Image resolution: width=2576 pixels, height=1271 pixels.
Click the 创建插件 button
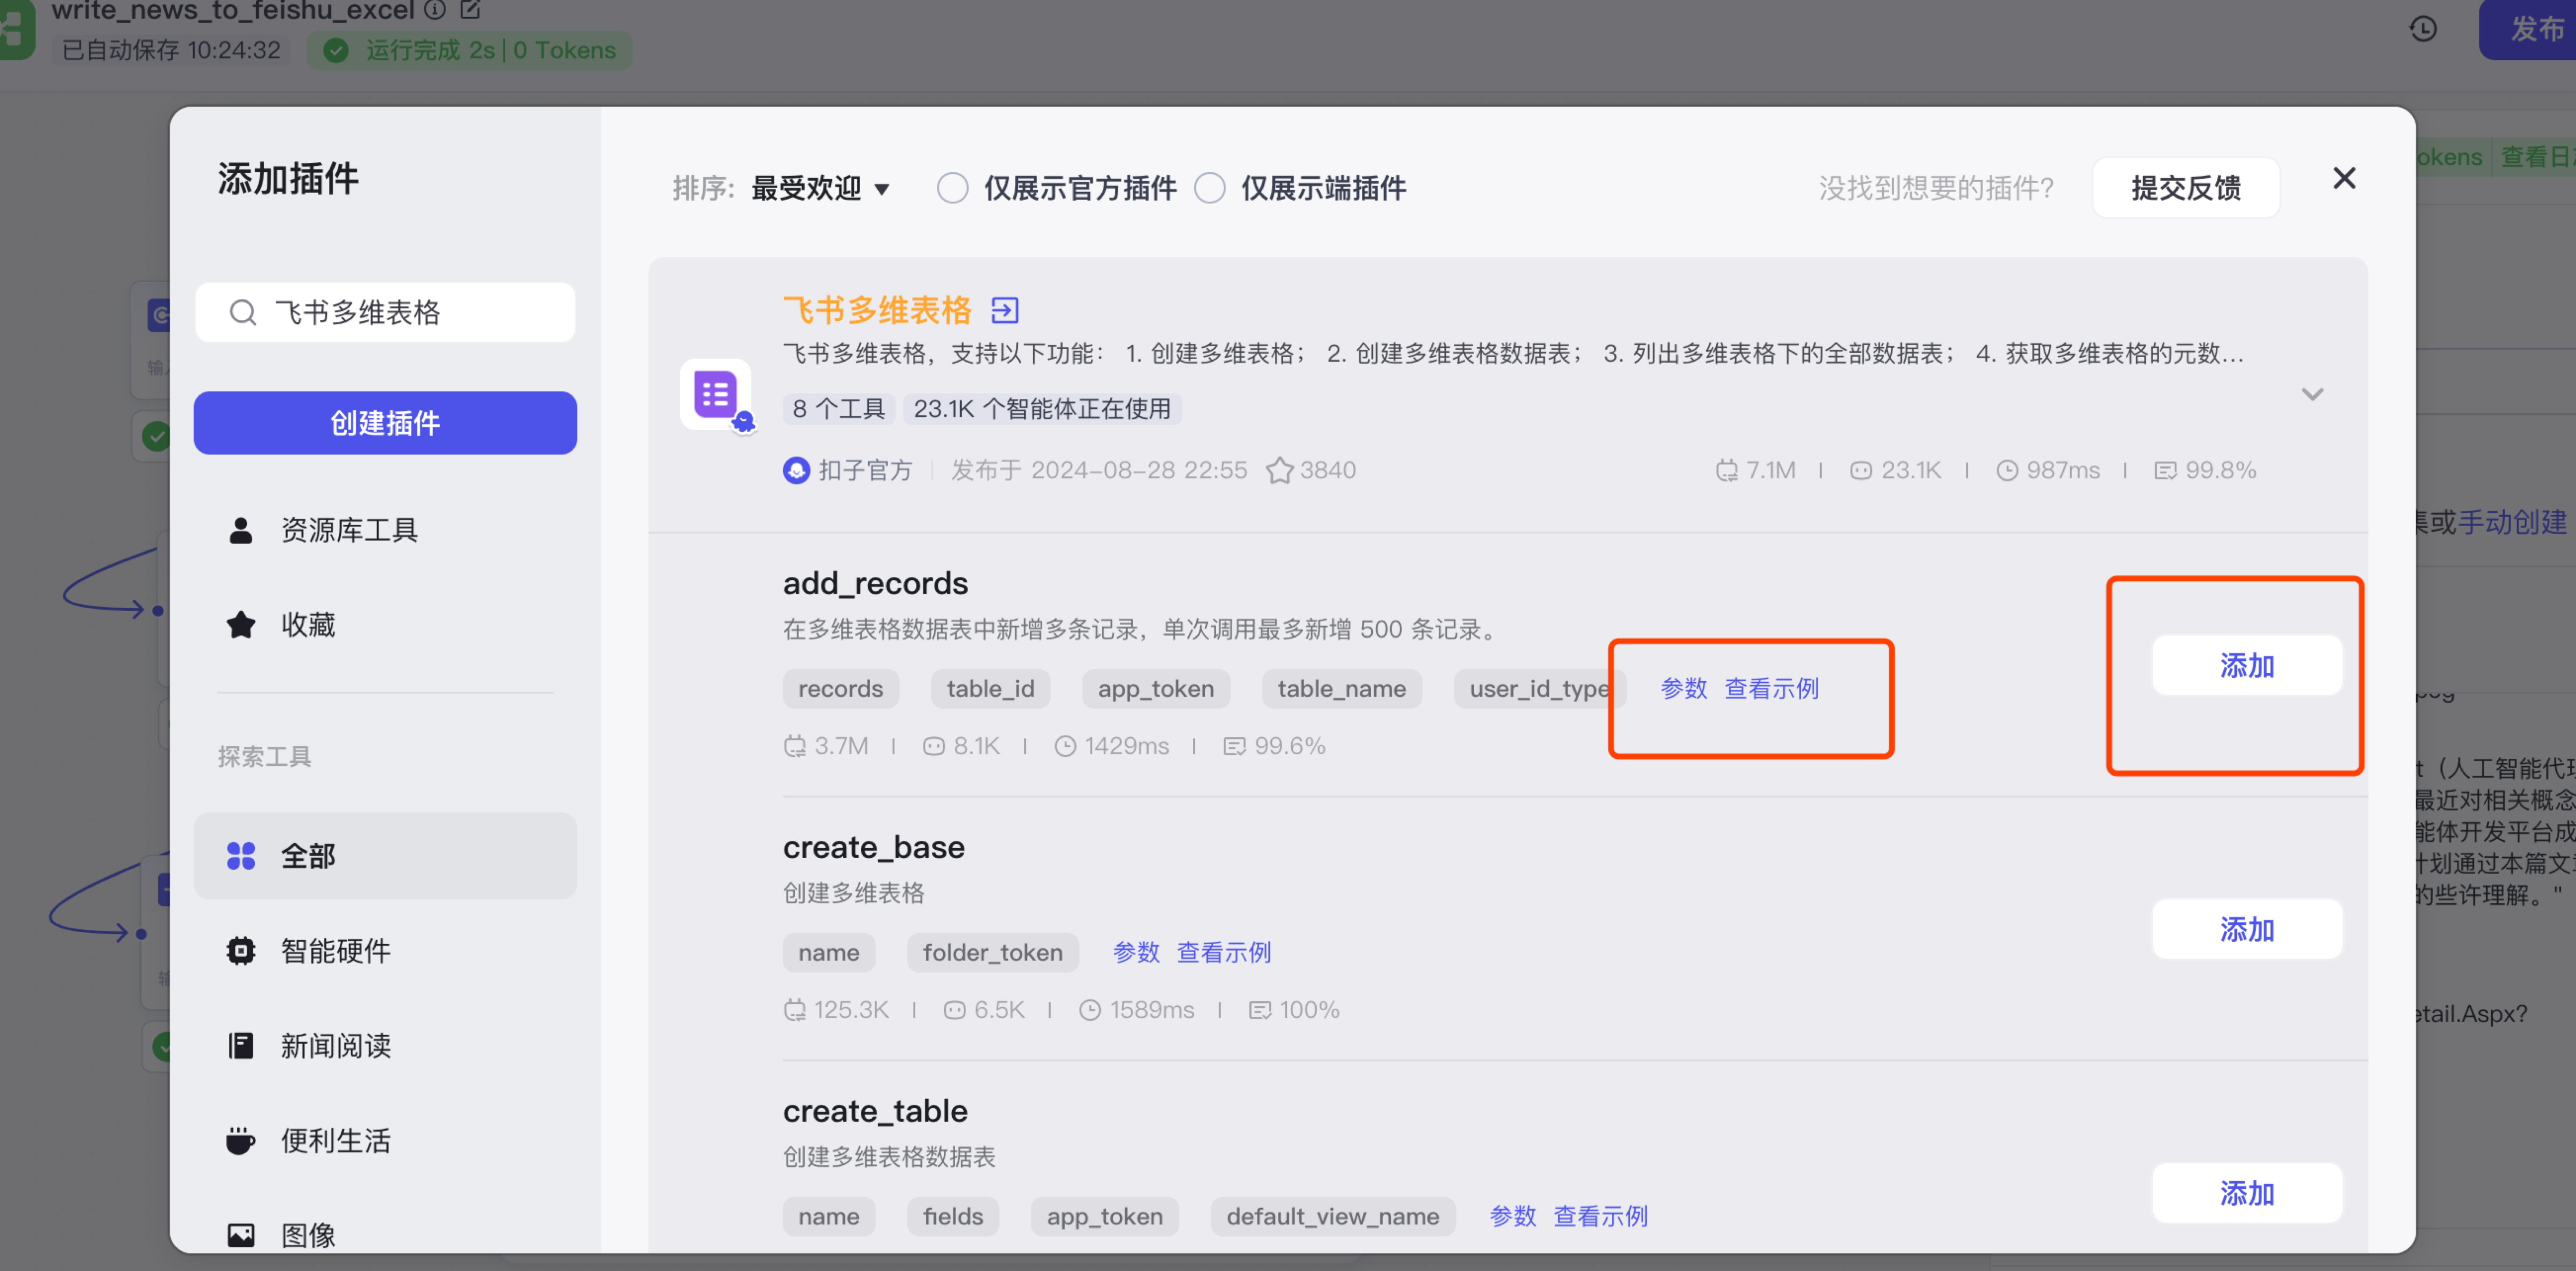[384, 423]
